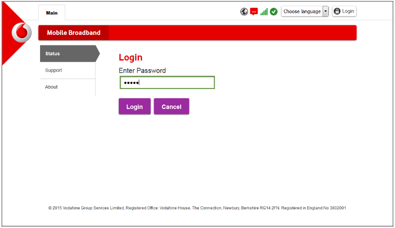Switch to the Main tab
Screen dimensions: 395x228
[51, 13]
